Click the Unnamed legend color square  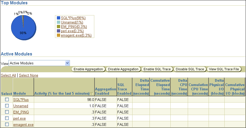[x=58, y=22]
